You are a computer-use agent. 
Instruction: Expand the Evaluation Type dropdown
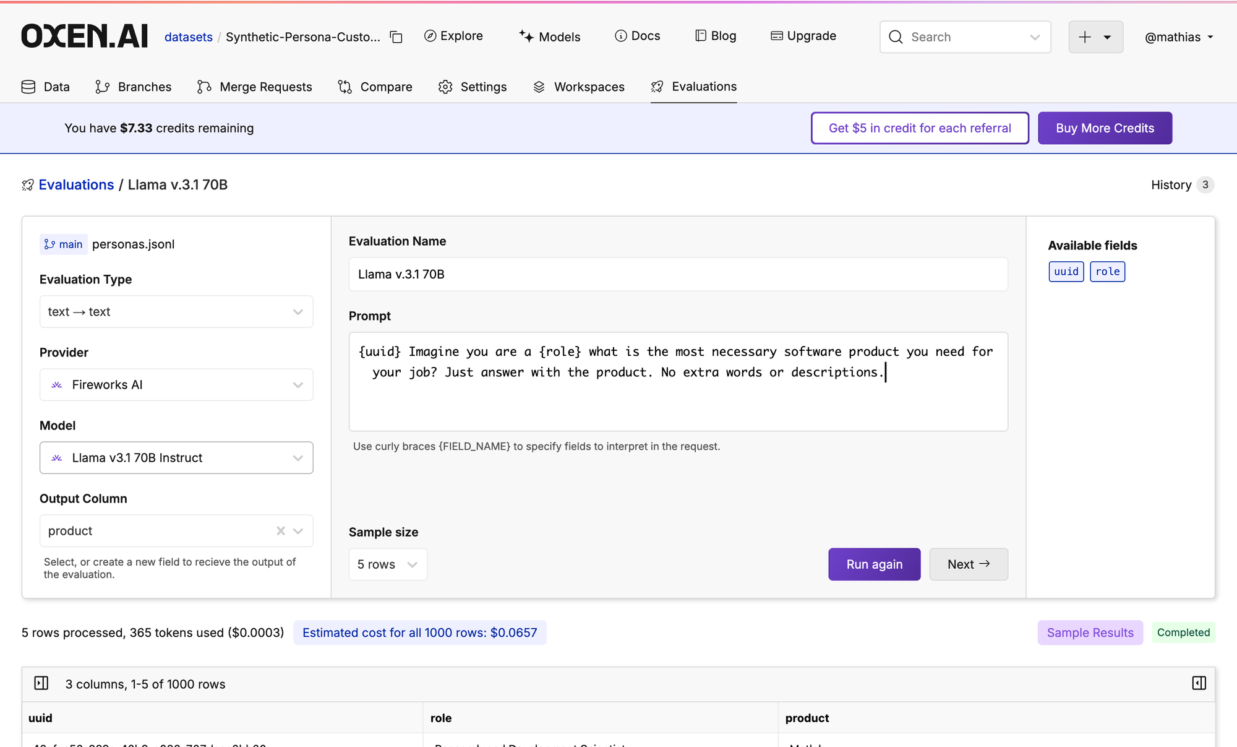[176, 312]
